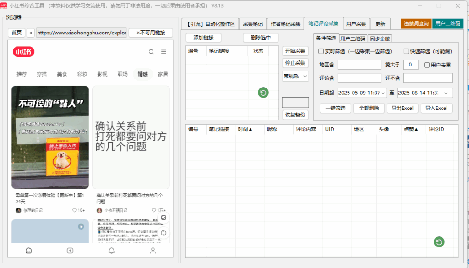
Task: Click the floating reload circle icon
Action: point(164,233)
